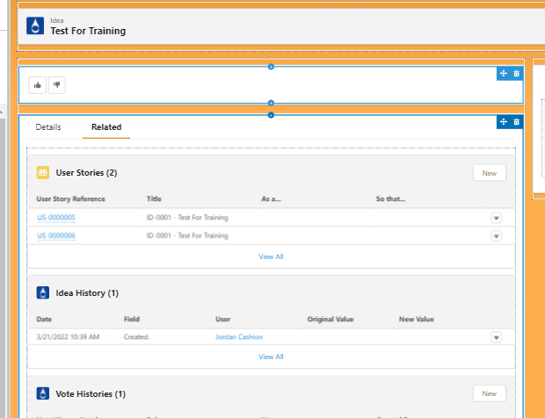Open row actions dropdown for US-0000005
The image size is (545, 418).
click(496, 218)
